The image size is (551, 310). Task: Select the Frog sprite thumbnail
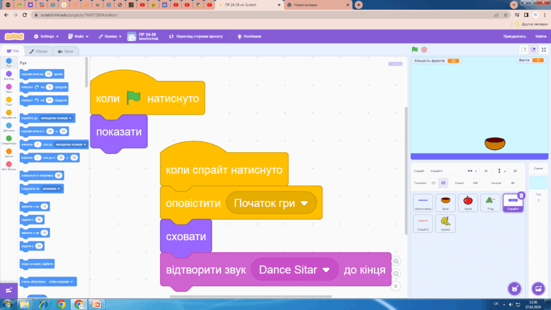coord(491,202)
